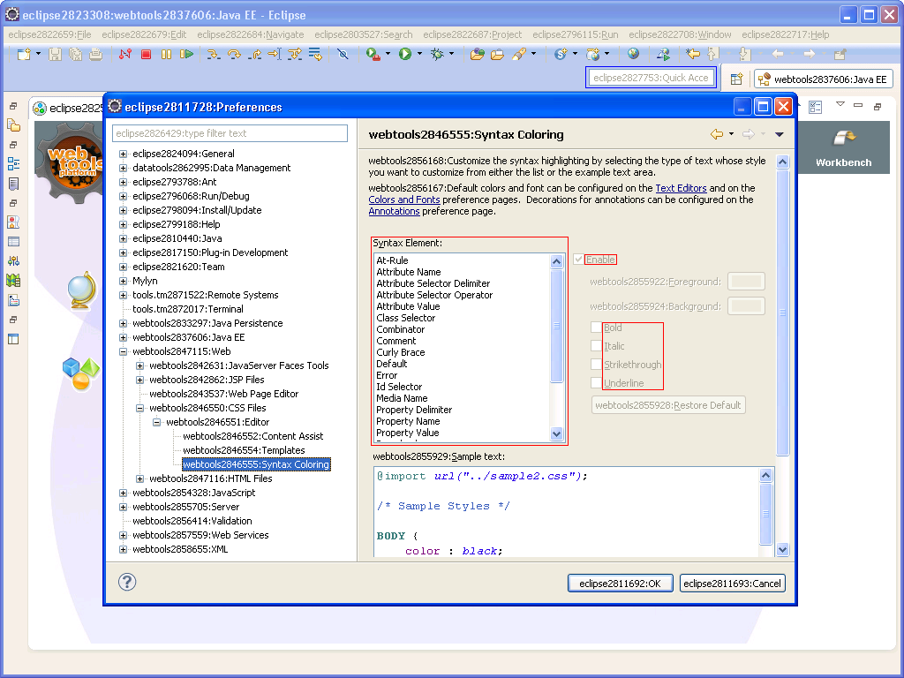Select Content Assist in the preferences tree
Screen dimensions: 904x678
(x=253, y=436)
